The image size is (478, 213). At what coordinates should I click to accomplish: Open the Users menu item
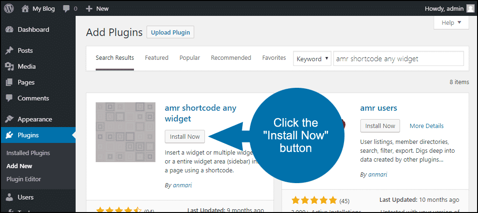38,197
